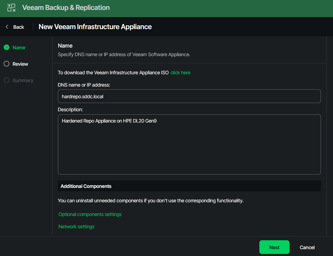Viewport: 333px width, 256px height.
Task: Click the New Veeam Infrastructure Appliance heading
Action: [x=95, y=27]
